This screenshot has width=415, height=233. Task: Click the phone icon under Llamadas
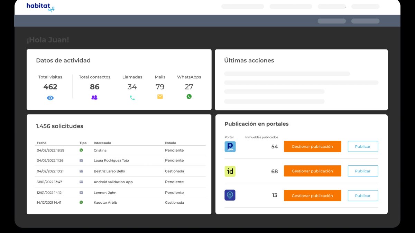coord(132,98)
